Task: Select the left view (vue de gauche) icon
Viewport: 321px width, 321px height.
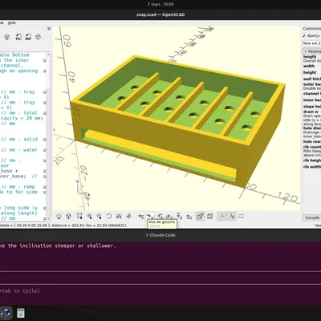Action: pos(150,216)
